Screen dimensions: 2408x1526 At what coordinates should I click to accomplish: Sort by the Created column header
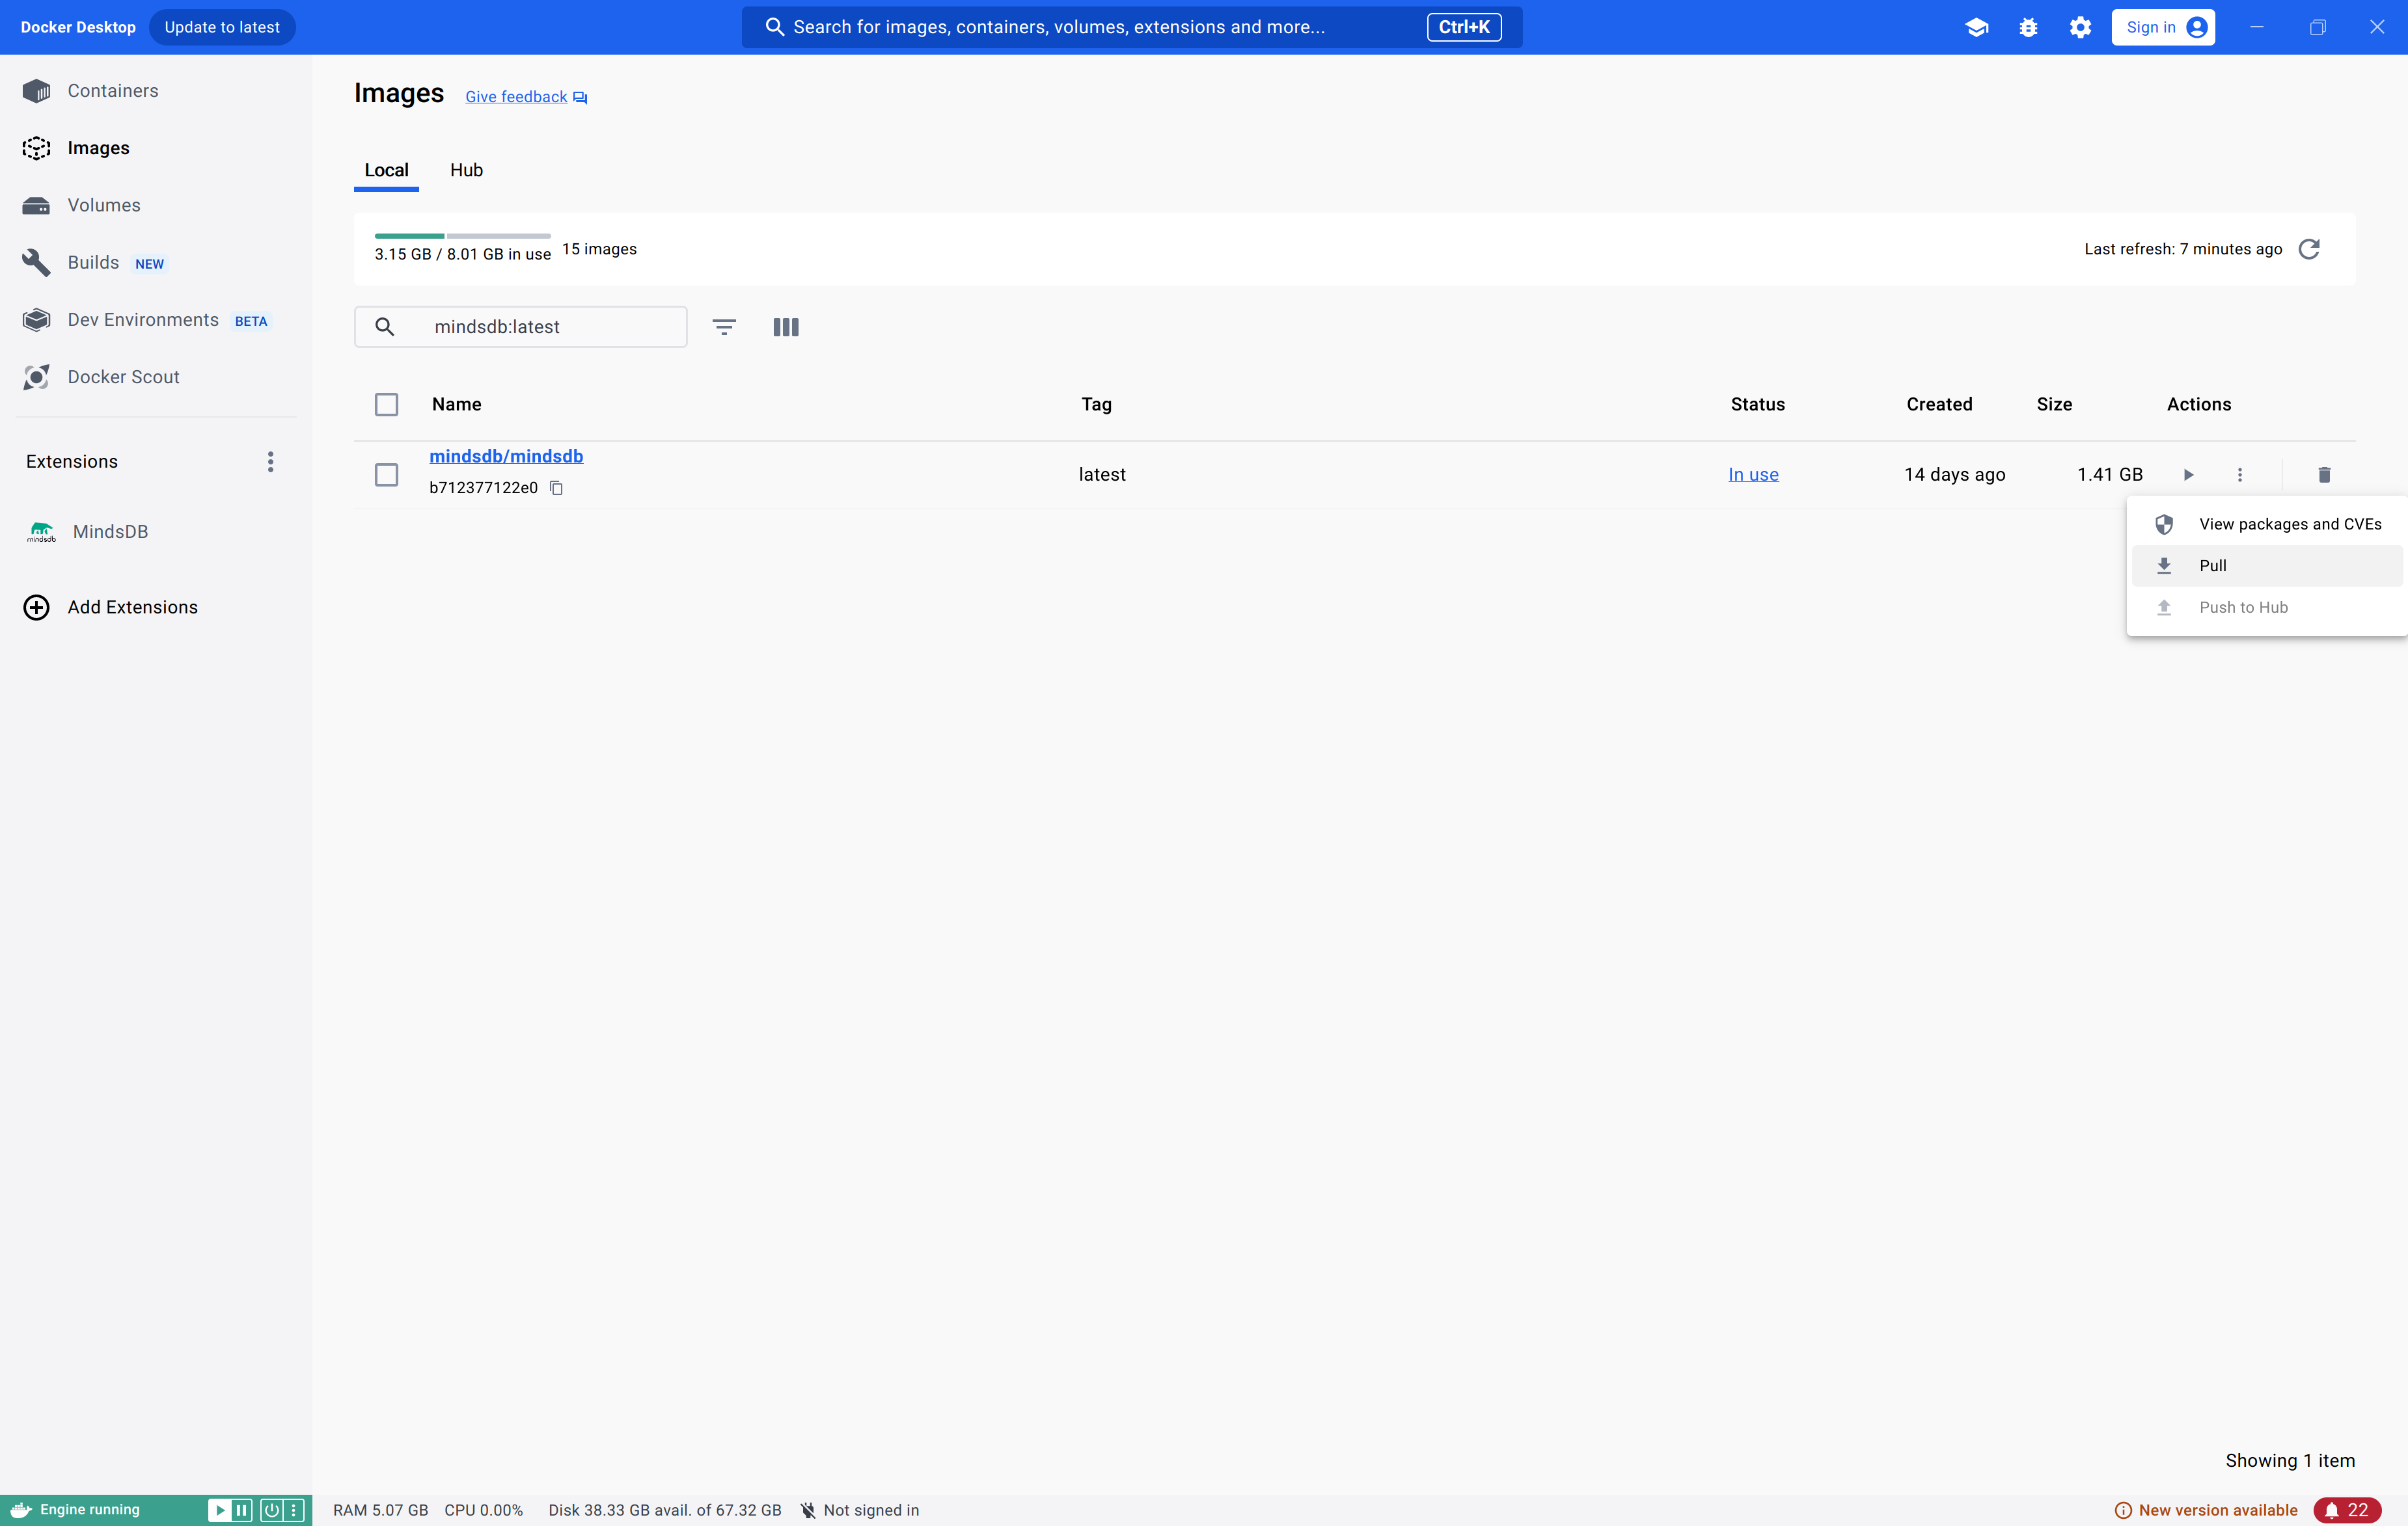pos(1939,404)
